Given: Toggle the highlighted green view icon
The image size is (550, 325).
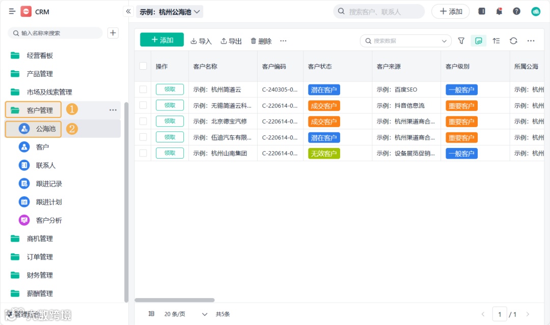Looking at the screenshot, I should pyautogui.click(x=478, y=41).
